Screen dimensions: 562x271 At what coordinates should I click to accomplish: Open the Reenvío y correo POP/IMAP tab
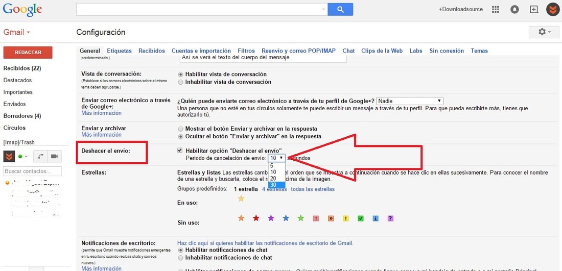tap(298, 51)
